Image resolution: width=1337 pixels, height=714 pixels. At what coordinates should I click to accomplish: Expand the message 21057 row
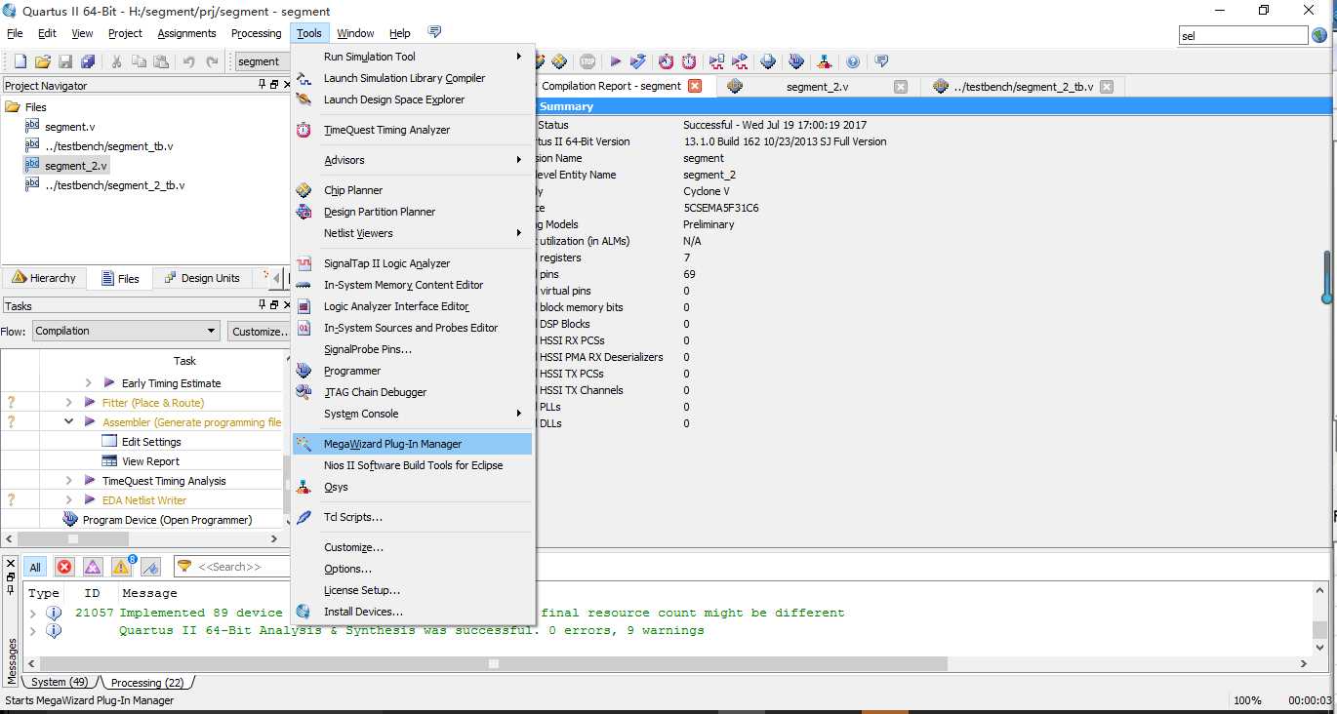33,613
